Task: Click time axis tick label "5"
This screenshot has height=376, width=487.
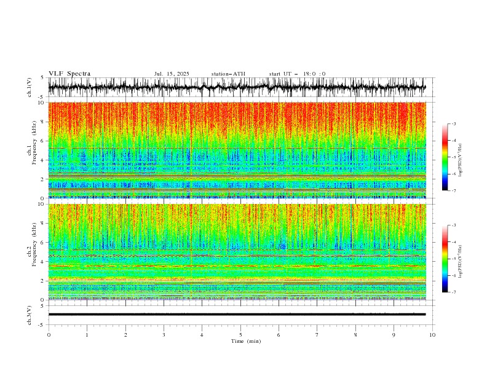Action: coord(240,335)
